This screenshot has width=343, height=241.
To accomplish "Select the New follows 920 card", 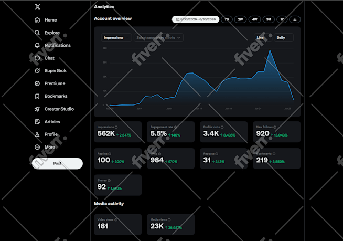I will [x=276, y=132].
